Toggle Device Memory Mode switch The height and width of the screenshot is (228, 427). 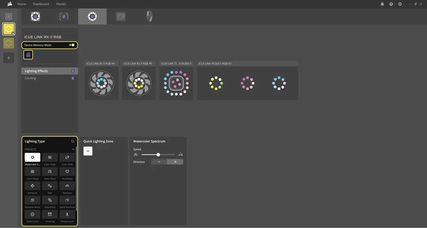click(72, 45)
